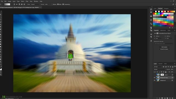Click the new group folder icon
176x99 pixels.
pyautogui.click(x=167, y=98)
